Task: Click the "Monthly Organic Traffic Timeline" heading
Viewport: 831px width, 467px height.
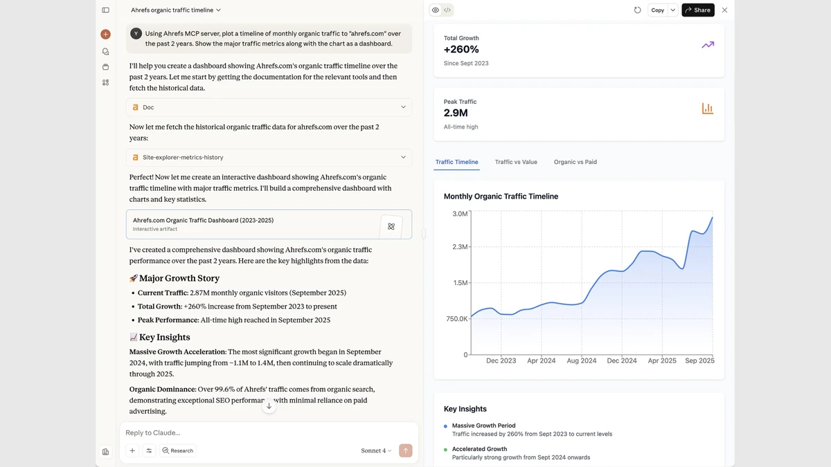Action: (501, 196)
